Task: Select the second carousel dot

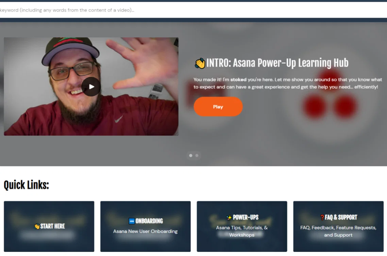Action: coord(197,156)
